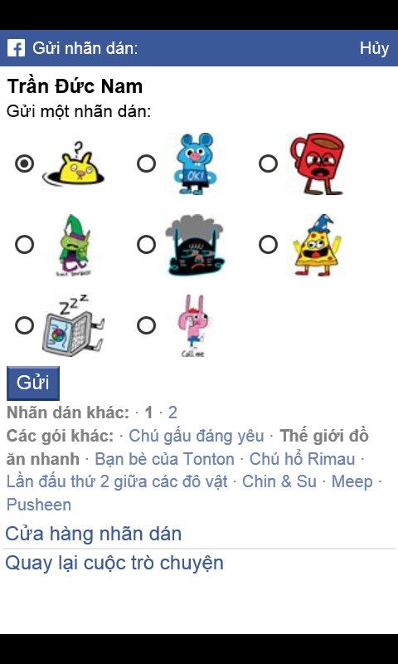
Task: Cancel with the Hủy link
Action: [x=374, y=48]
